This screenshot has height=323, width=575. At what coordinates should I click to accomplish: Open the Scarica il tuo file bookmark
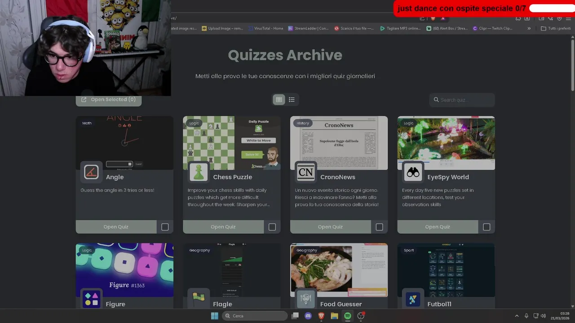point(354,28)
